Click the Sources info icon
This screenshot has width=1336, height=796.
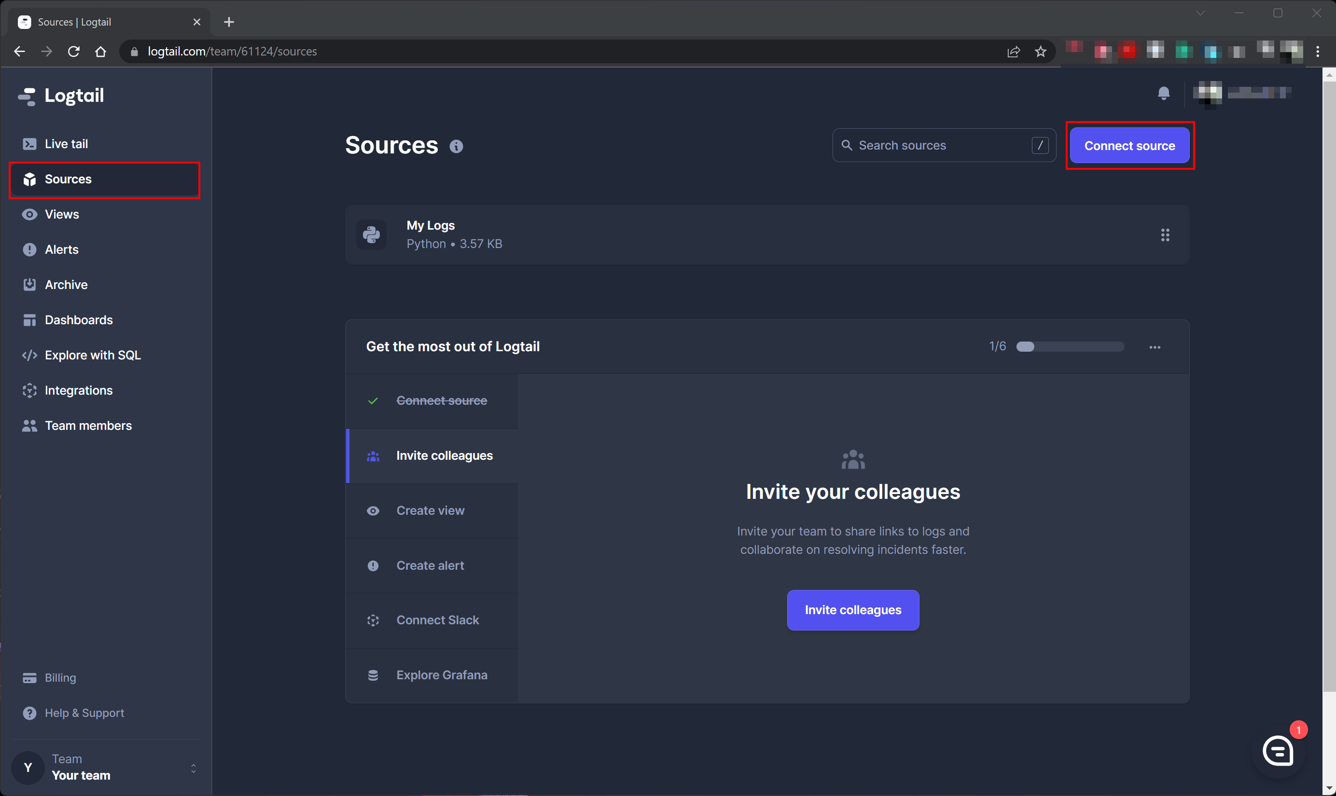coord(456,147)
